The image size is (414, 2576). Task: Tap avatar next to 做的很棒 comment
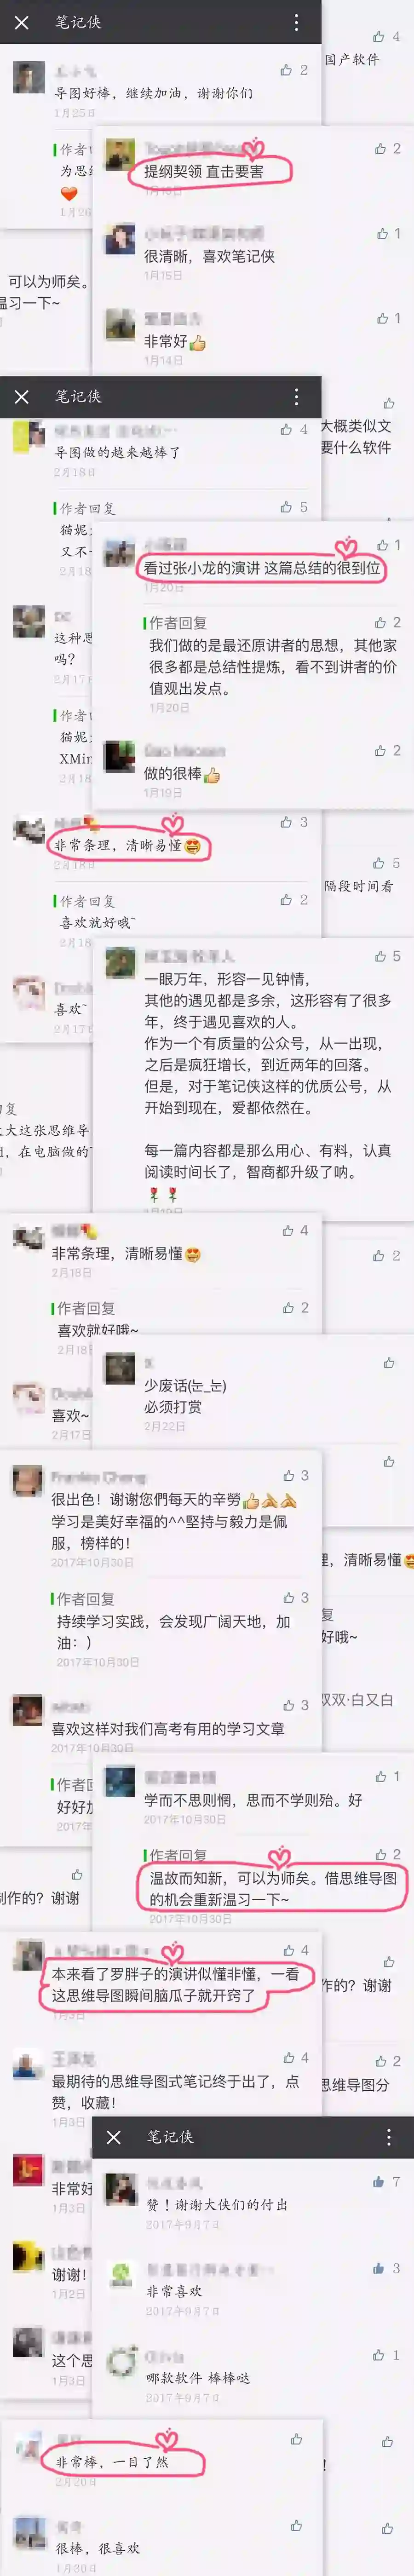point(121,757)
